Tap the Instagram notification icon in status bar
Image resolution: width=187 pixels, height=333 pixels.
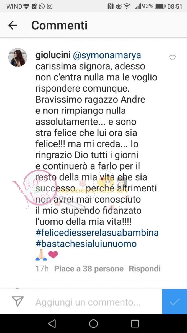point(50,6)
